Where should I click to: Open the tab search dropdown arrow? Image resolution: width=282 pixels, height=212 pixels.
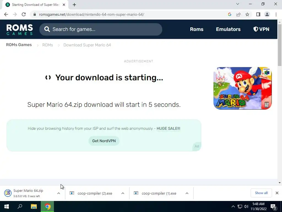238,4
